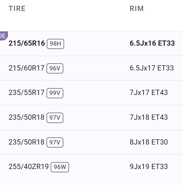Select the 215/65R16 tire size

tap(27, 43)
